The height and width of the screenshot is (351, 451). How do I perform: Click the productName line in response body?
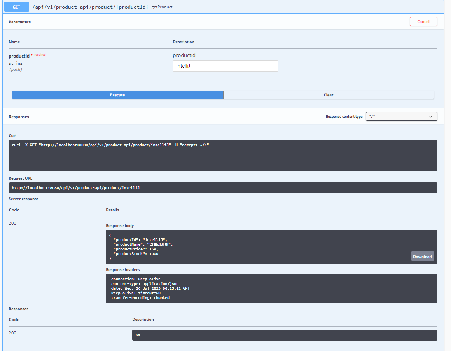tap(143, 244)
